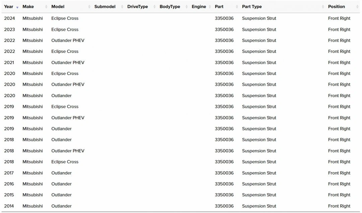Click part number in the 2014 Outlander row
362x213 pixels.
coord(224,206)
